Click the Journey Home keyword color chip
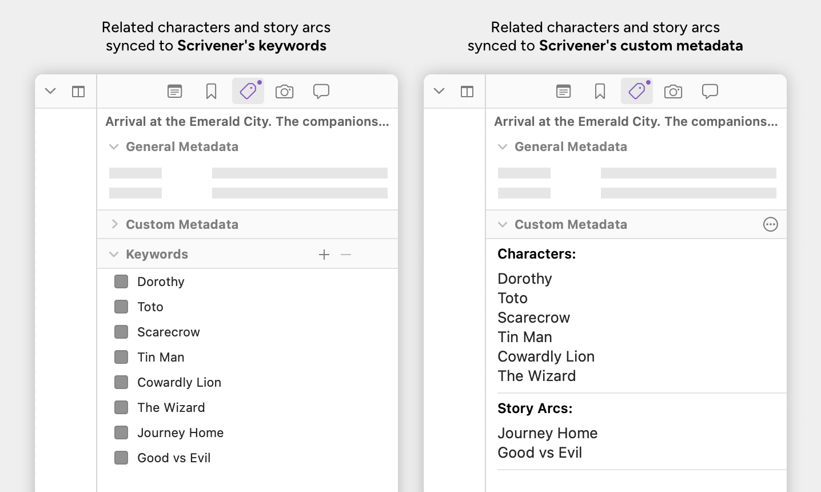The height and width of the screenshot is (492, 821). (121, 433)
